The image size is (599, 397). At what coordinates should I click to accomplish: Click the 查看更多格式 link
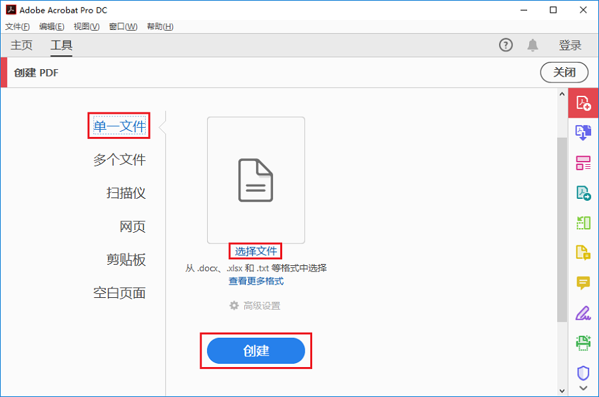(x=256, y=281)
